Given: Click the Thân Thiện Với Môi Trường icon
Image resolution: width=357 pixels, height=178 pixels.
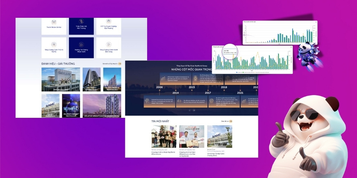Looking at the screenshot, I should click(81, 21).
